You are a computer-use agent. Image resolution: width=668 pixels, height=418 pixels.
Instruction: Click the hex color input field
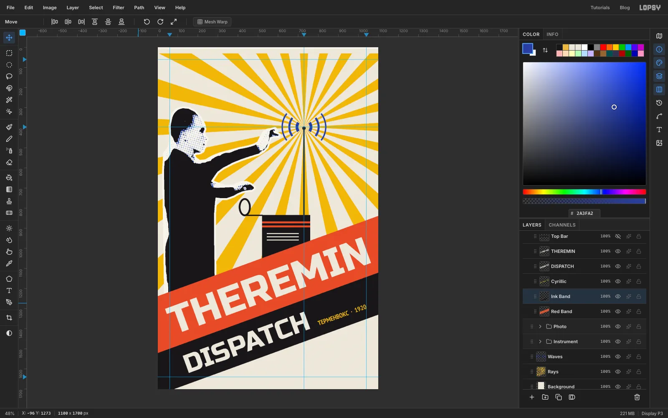584,213
